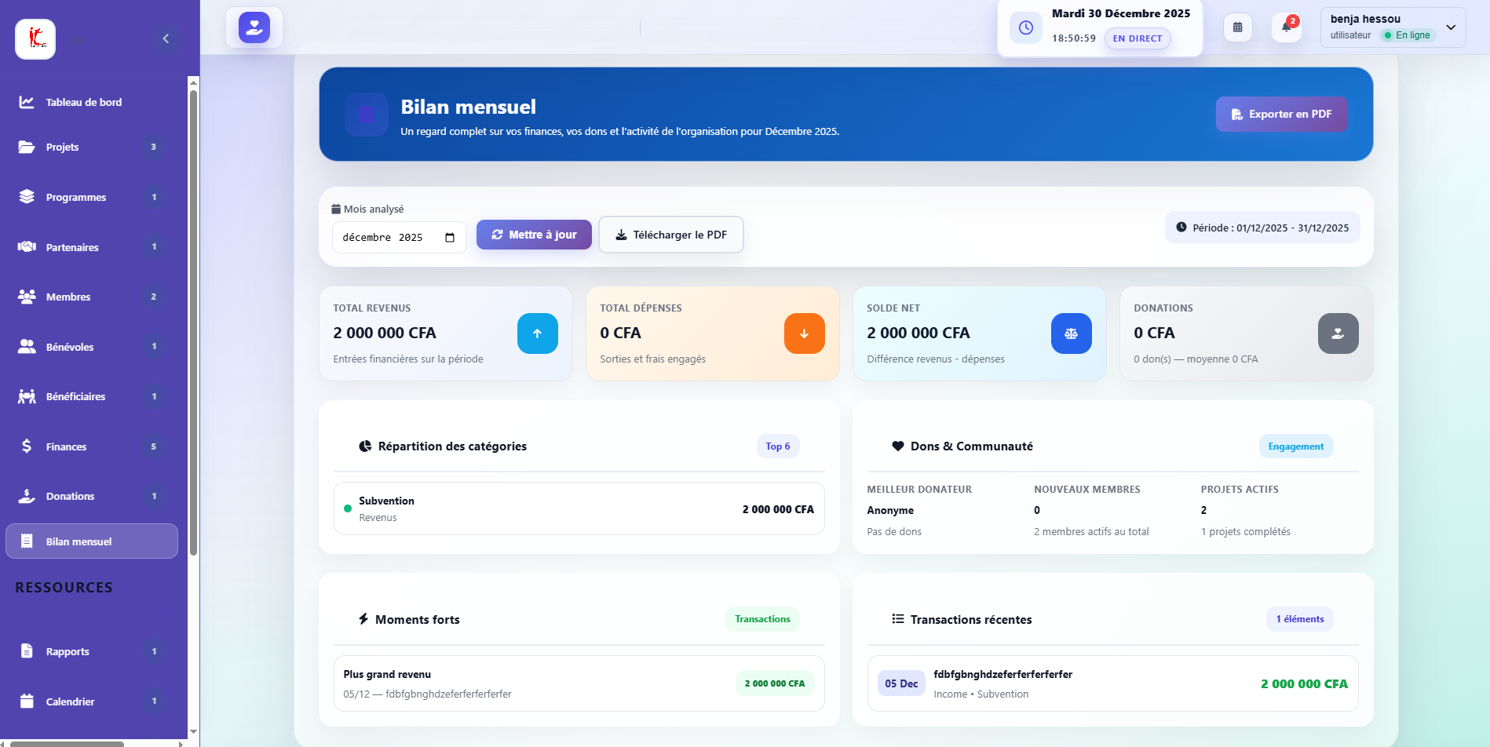This screenshot has height=747, width=1490.
Task: Select Donations in the sidebar menu
Action: (x=70, y=496)
